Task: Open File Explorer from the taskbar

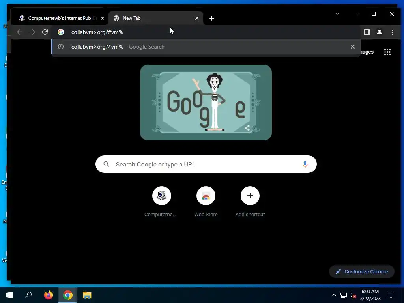Action: coord(87,295)
